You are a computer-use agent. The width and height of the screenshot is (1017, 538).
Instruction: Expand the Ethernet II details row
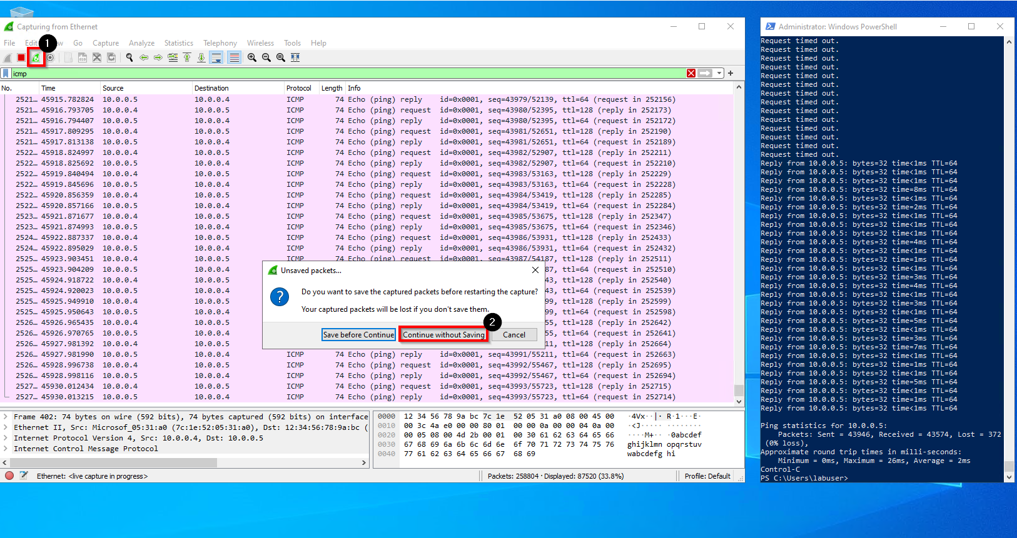click(x=6, y=427)
